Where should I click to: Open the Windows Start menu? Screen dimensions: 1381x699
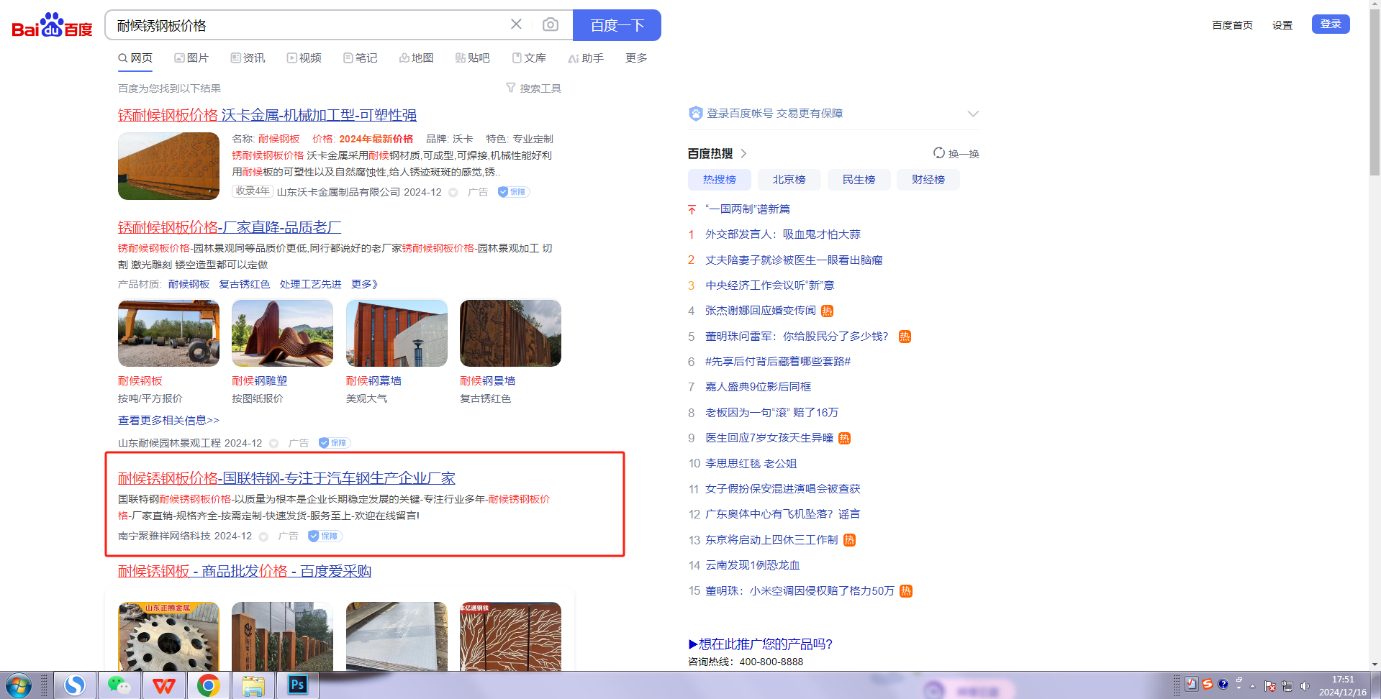[19, 685]
